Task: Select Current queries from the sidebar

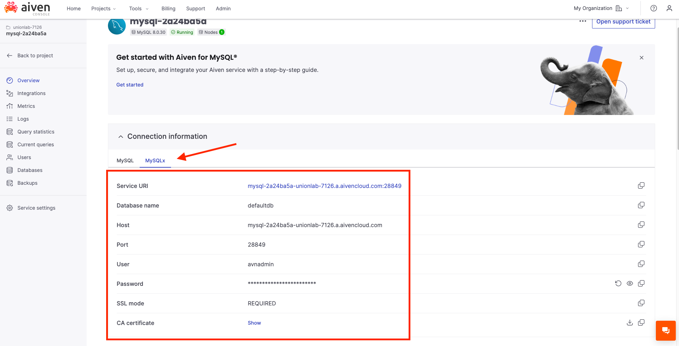Action: [36, 144]
